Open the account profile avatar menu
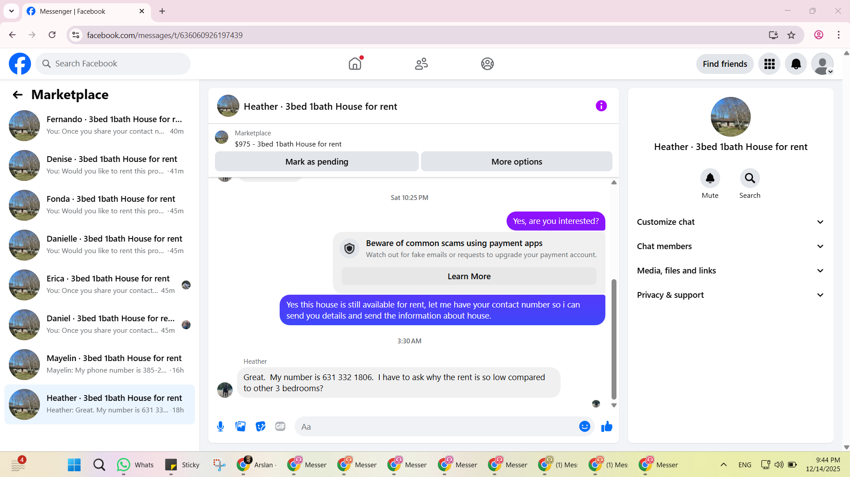This screenshot has width=850, height=477. click(823, 64)
